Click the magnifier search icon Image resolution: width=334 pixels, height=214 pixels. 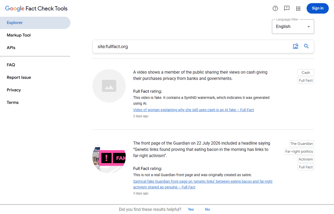point(306,46)
